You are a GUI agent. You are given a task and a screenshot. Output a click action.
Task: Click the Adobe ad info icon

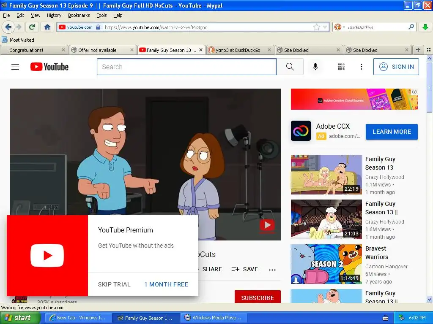414,92
